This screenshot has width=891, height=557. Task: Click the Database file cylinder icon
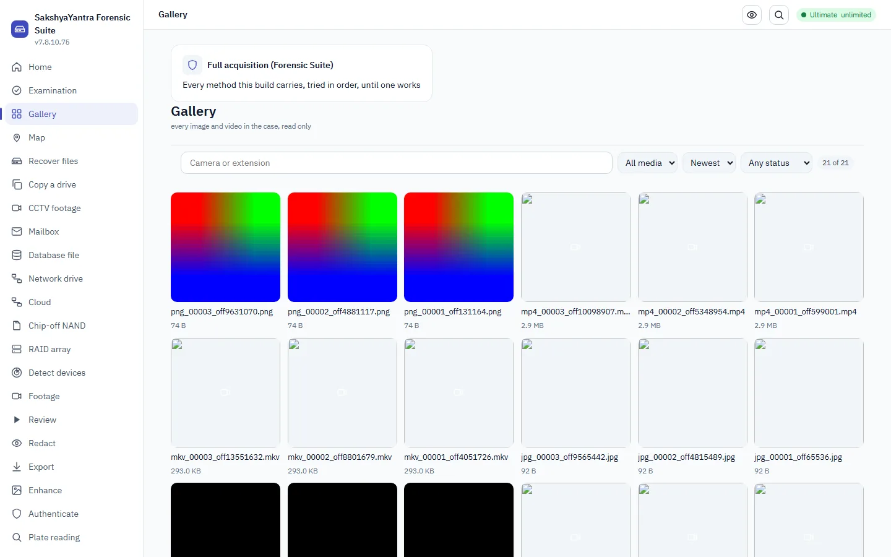(17, 255)
